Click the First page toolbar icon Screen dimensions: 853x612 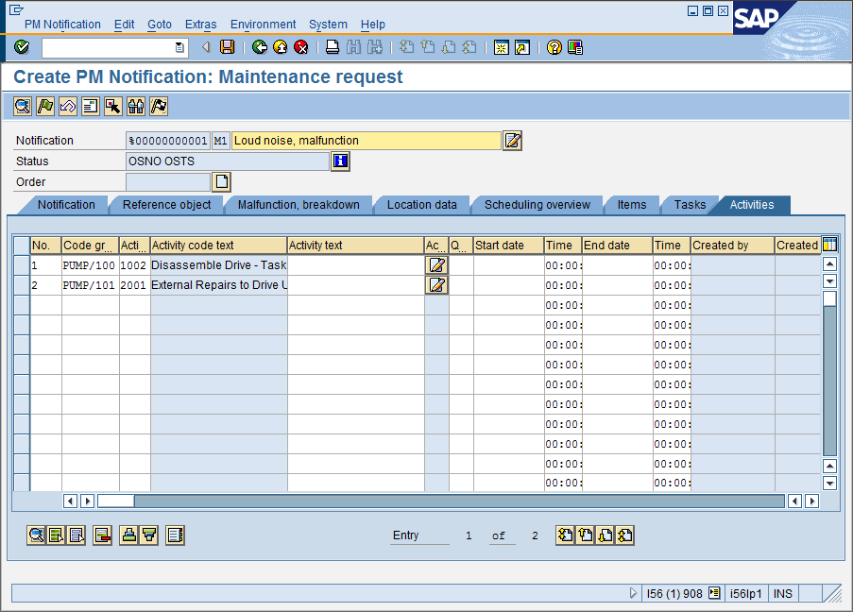coord(406,47)
